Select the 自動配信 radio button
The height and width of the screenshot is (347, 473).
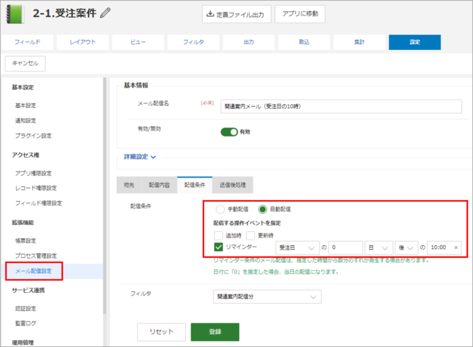[x=262, y=209]
